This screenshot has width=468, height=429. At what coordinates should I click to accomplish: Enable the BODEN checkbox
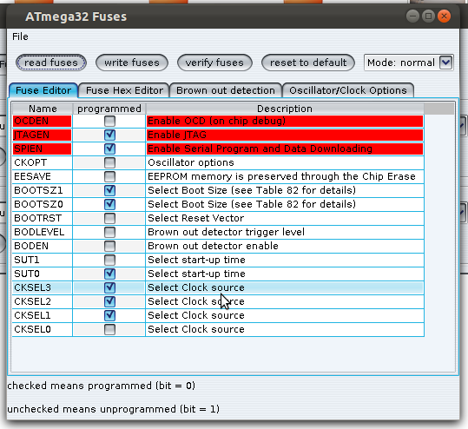coord(109,246)
